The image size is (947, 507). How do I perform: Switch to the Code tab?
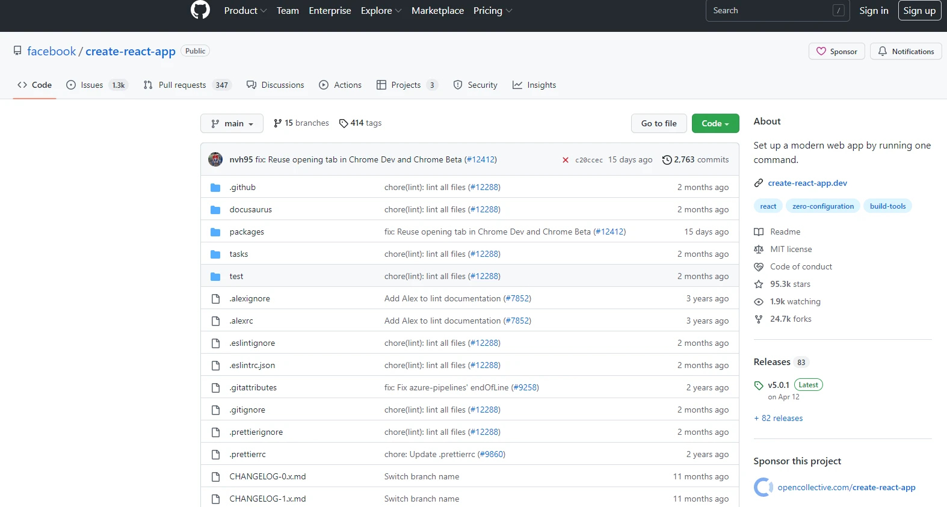pyautogui.click(x=35, y=85)
